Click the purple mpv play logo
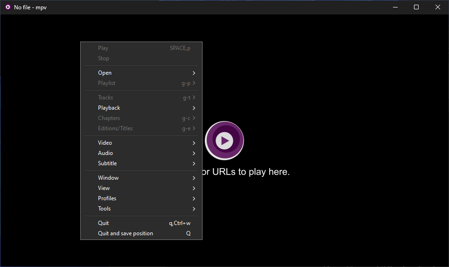The width and height of the screenshot is (449, 267). [x=224, y=141]
